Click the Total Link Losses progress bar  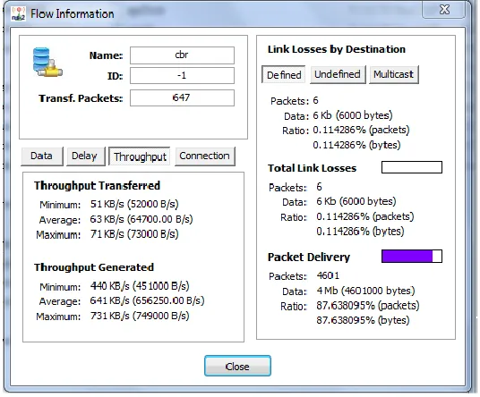click(412, 167)
